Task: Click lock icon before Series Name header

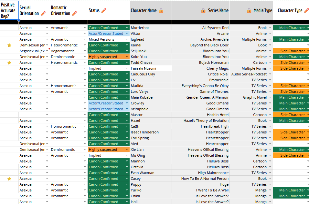Action: click(203, 11)
